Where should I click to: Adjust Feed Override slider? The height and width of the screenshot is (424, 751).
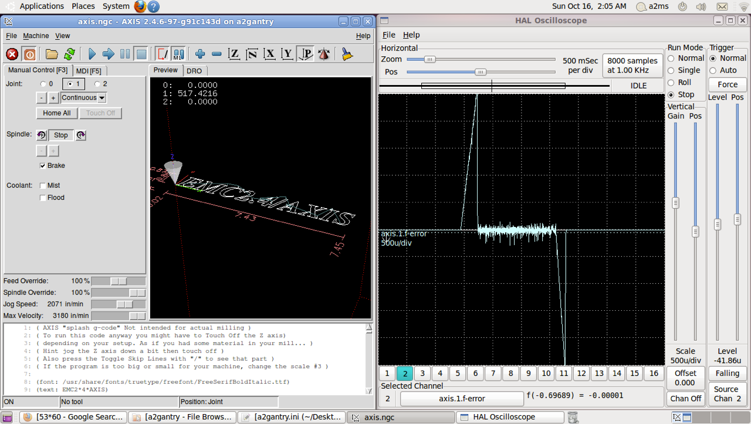pos(119,281)
